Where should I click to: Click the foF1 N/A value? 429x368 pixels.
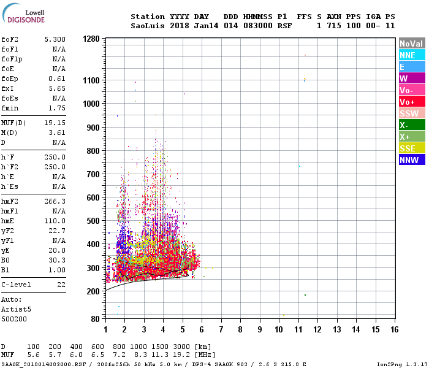pos(59,49)
